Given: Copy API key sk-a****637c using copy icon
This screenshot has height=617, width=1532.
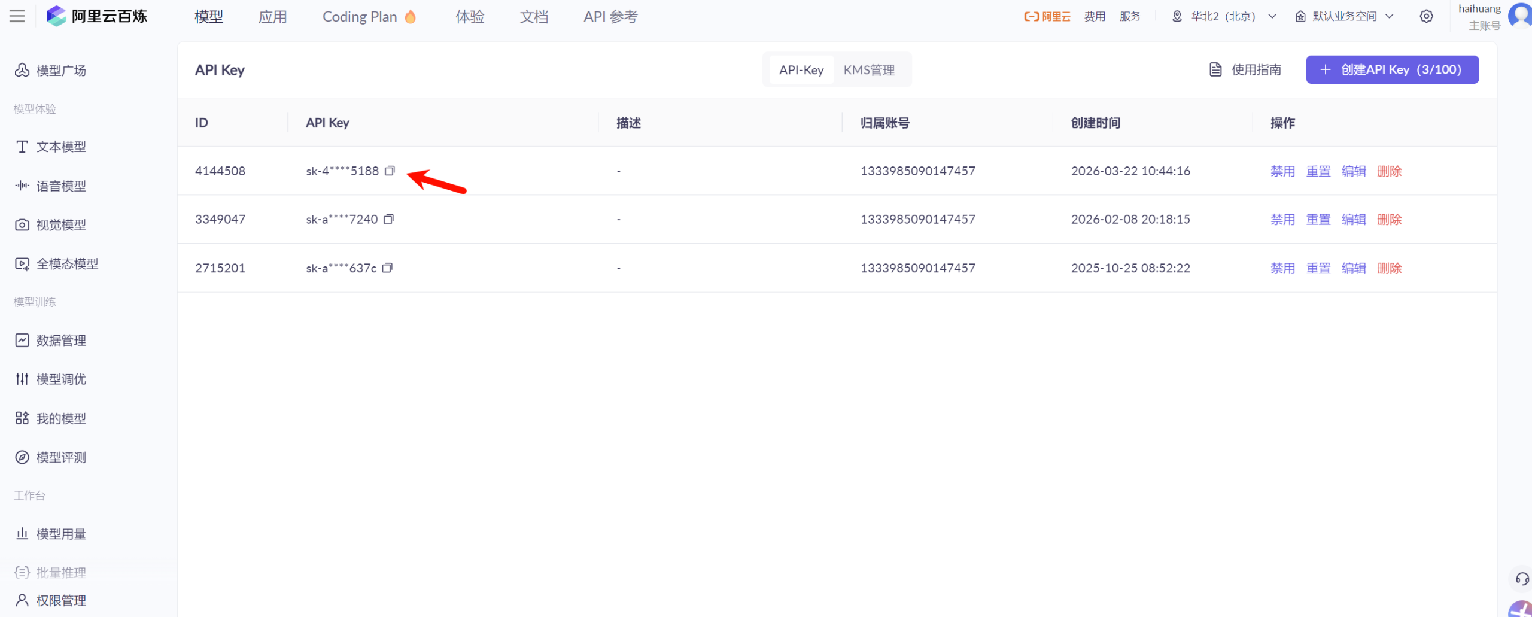Looking at the screenshot, I should (387, 268).
